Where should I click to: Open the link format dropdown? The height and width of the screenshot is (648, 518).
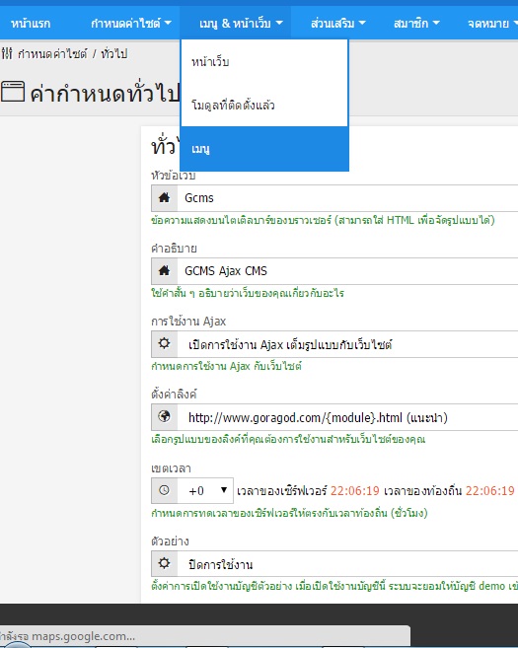(347, 417)
